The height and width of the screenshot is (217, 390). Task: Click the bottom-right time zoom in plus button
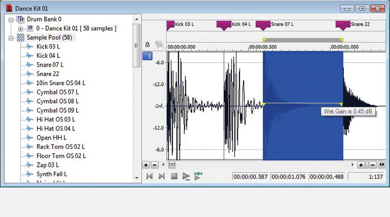361,165
